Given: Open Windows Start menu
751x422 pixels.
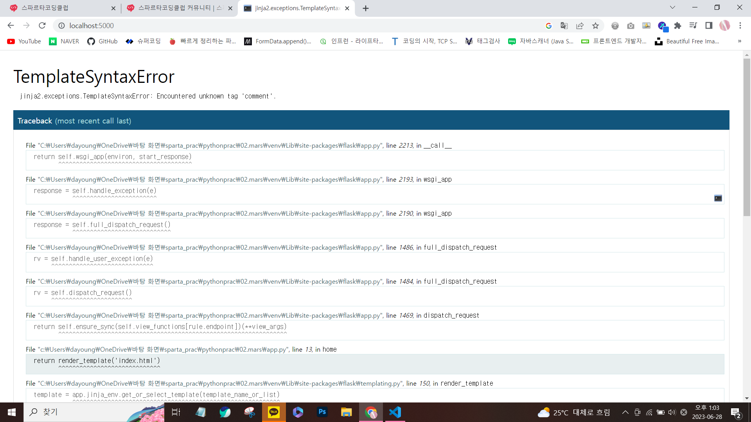Looking at the screenshot, I should pos(12,412).
